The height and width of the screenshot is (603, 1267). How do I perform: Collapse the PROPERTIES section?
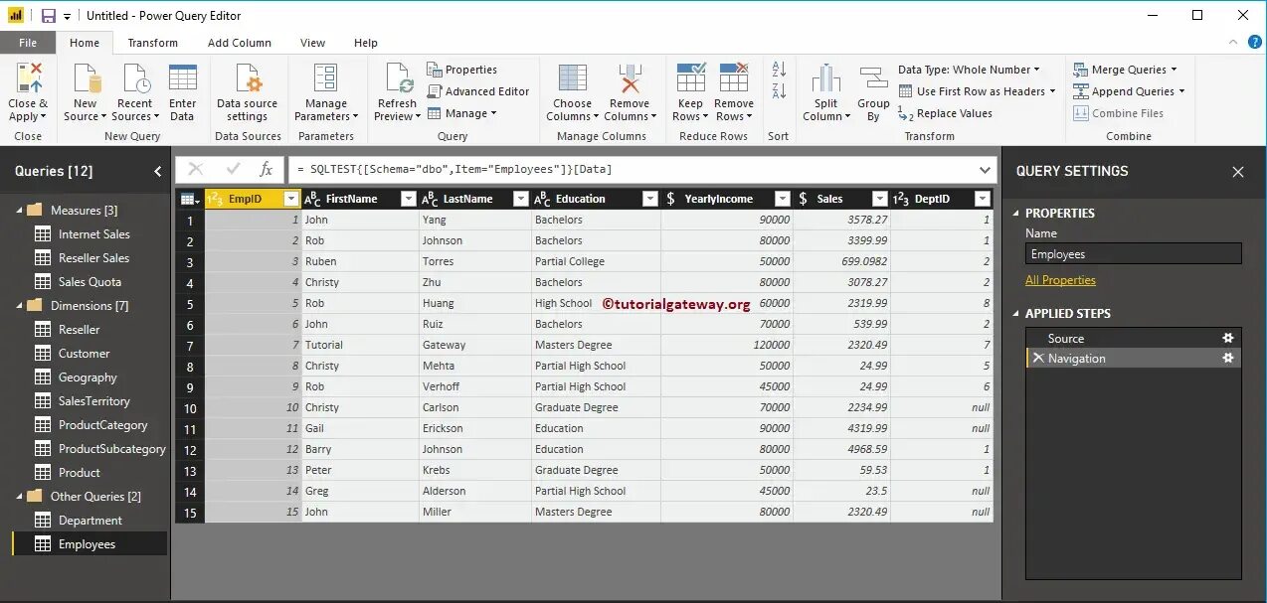click(x=1016, y=213)
